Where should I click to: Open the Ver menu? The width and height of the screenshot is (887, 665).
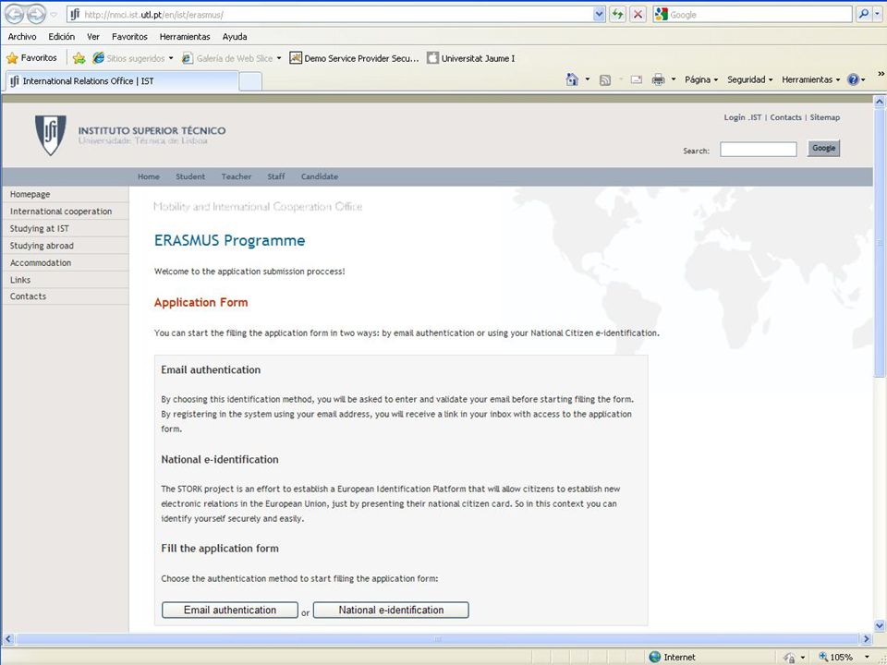pyautogui.click(x=93, y=36)
